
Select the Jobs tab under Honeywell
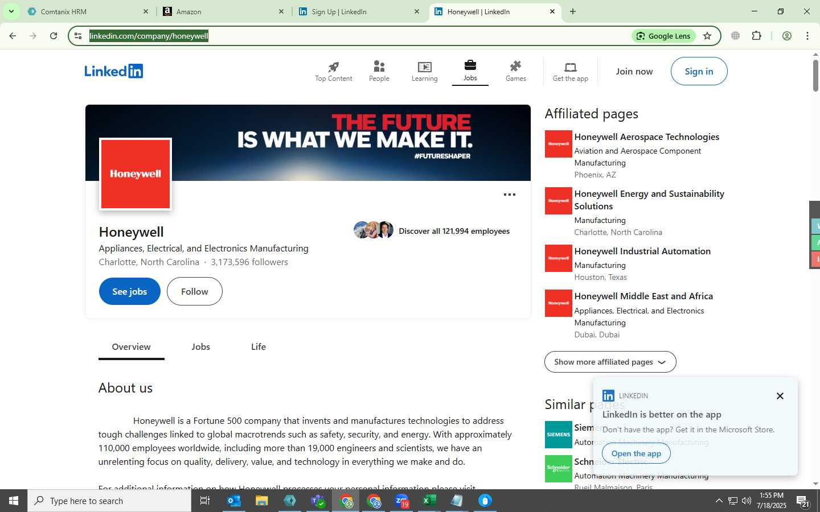(x=200, y=347)
